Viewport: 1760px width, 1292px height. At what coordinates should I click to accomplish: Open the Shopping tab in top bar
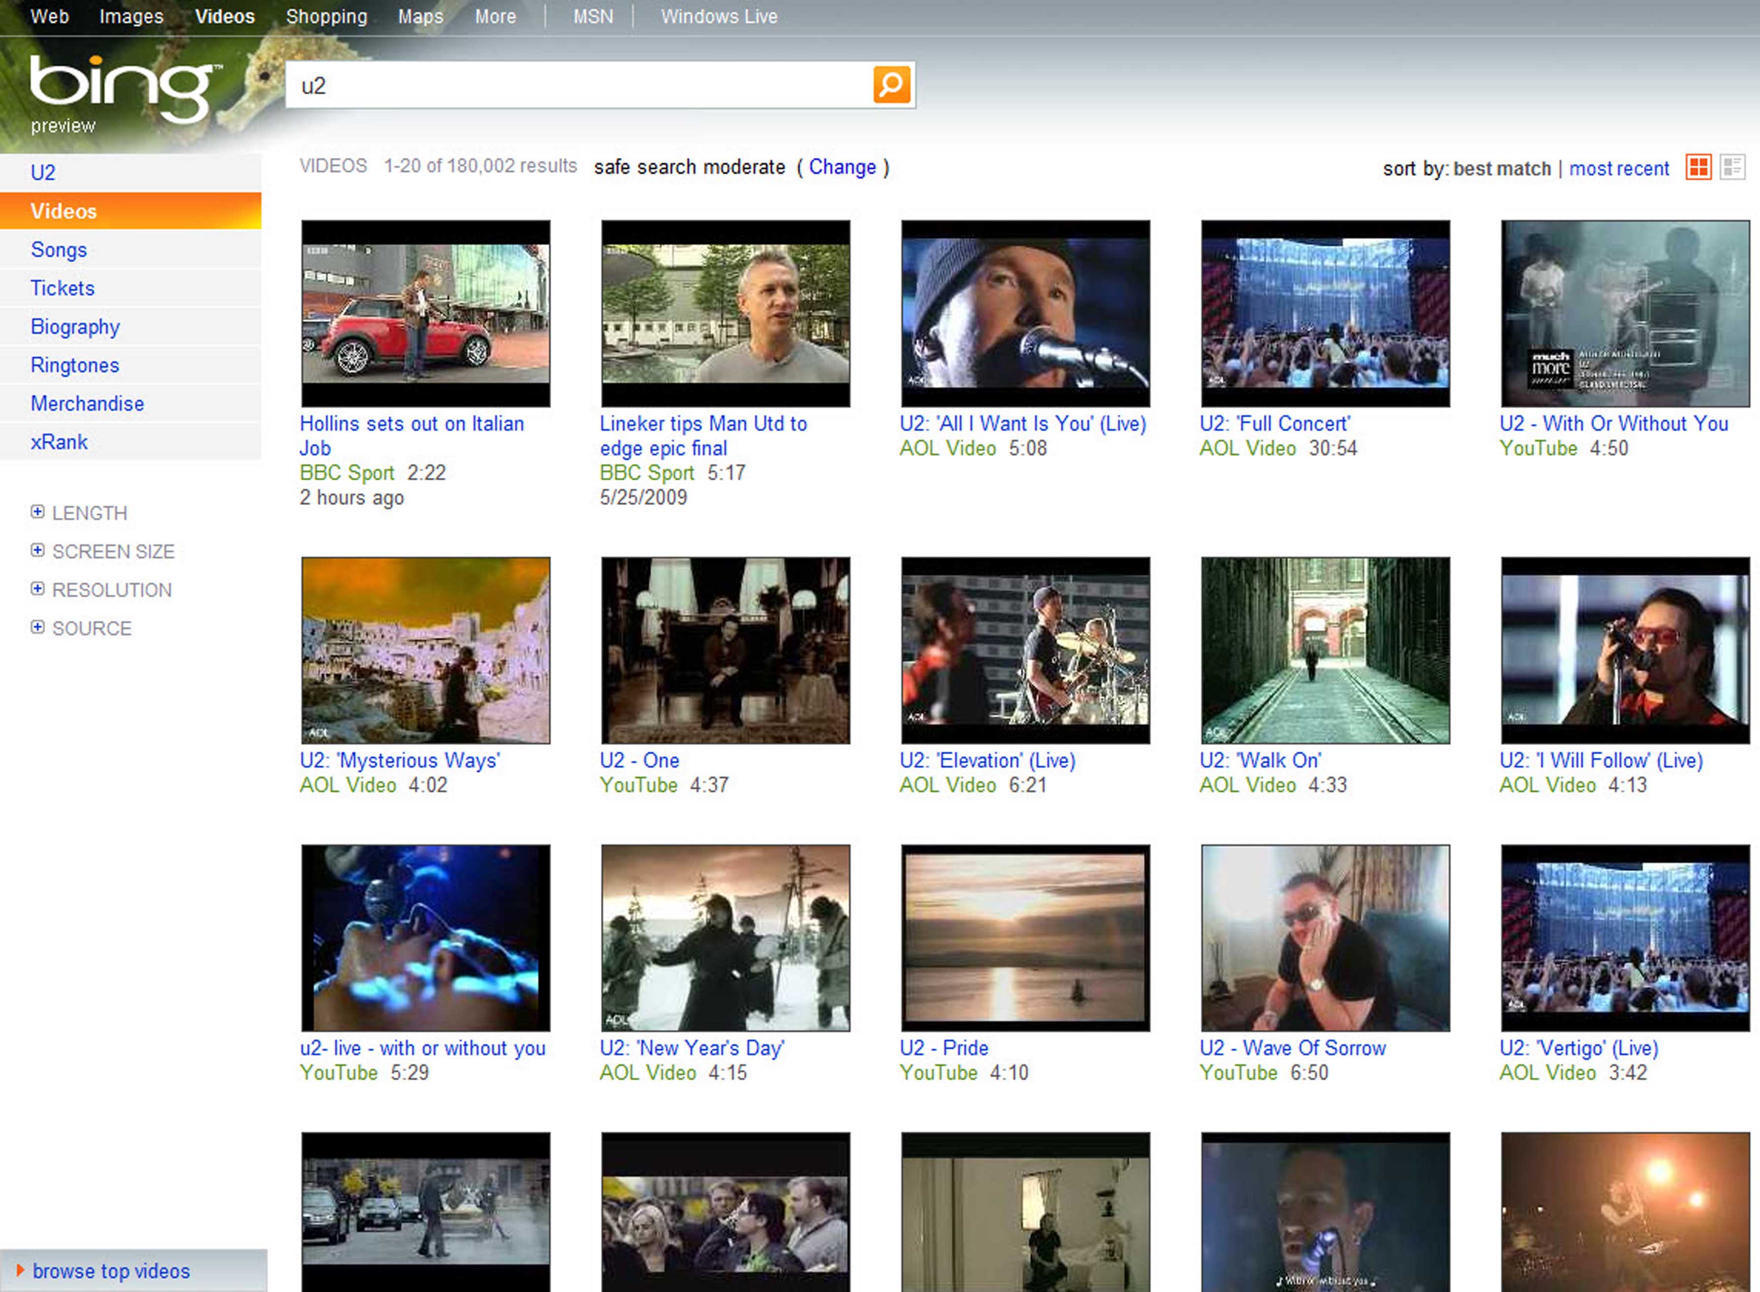pyautogui.click(x=326, y=16)
